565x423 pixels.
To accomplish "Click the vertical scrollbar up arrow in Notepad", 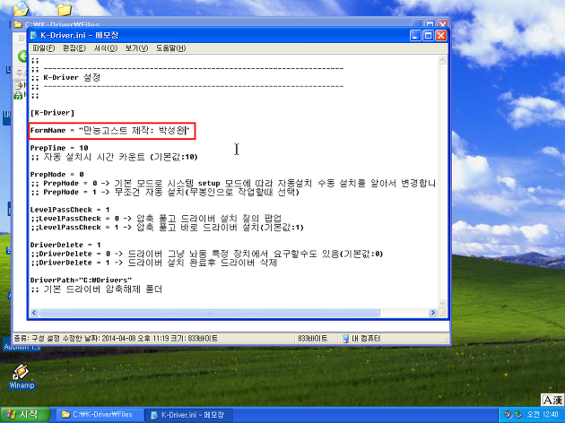I will (x=442, y=60).
